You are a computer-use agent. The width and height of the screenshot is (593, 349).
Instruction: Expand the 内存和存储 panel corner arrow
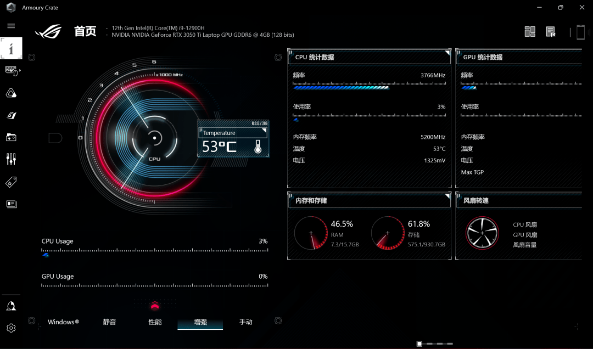click(447, 196)
